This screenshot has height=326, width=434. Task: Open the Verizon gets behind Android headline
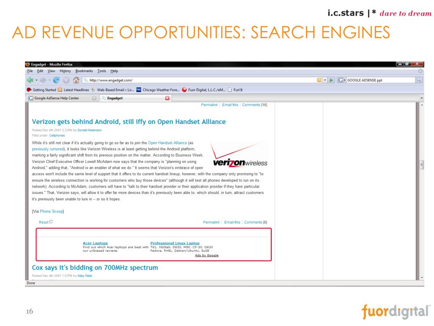pyautogui.click(x=129, y=122)
